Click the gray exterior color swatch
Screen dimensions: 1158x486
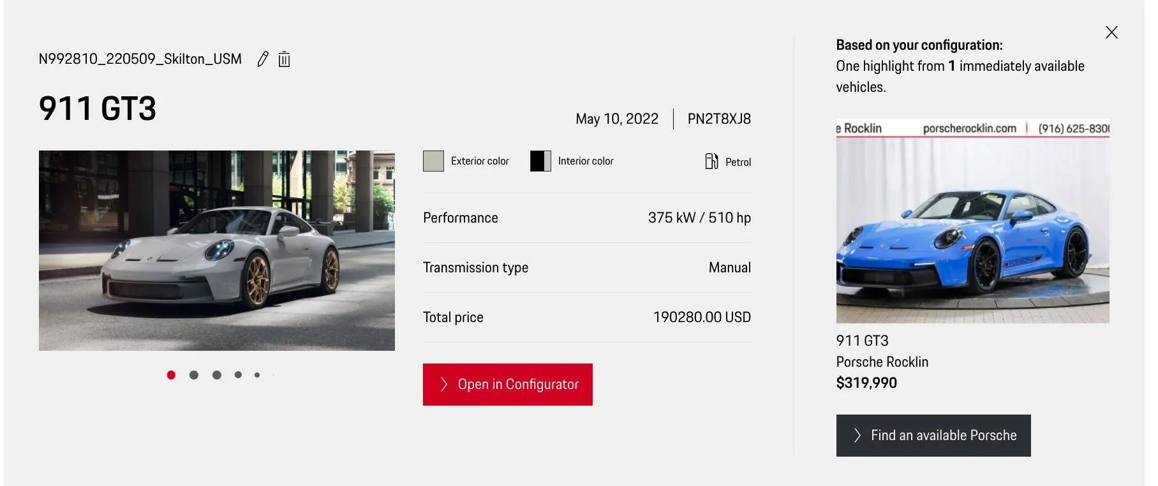pos(433,161)
